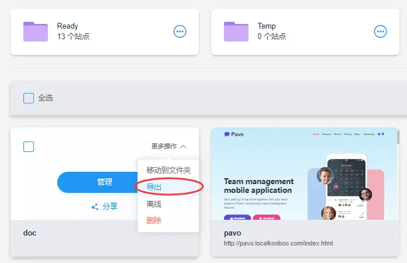Open the Temp folder's ellipsis options
The width and height of the screenshot is (407, 263).
coord(381,32)
